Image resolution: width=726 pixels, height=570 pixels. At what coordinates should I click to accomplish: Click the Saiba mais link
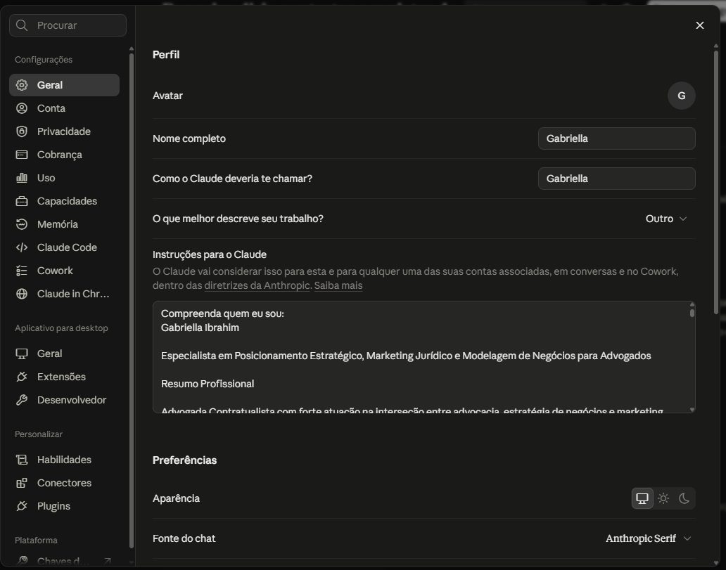(338, 285)
